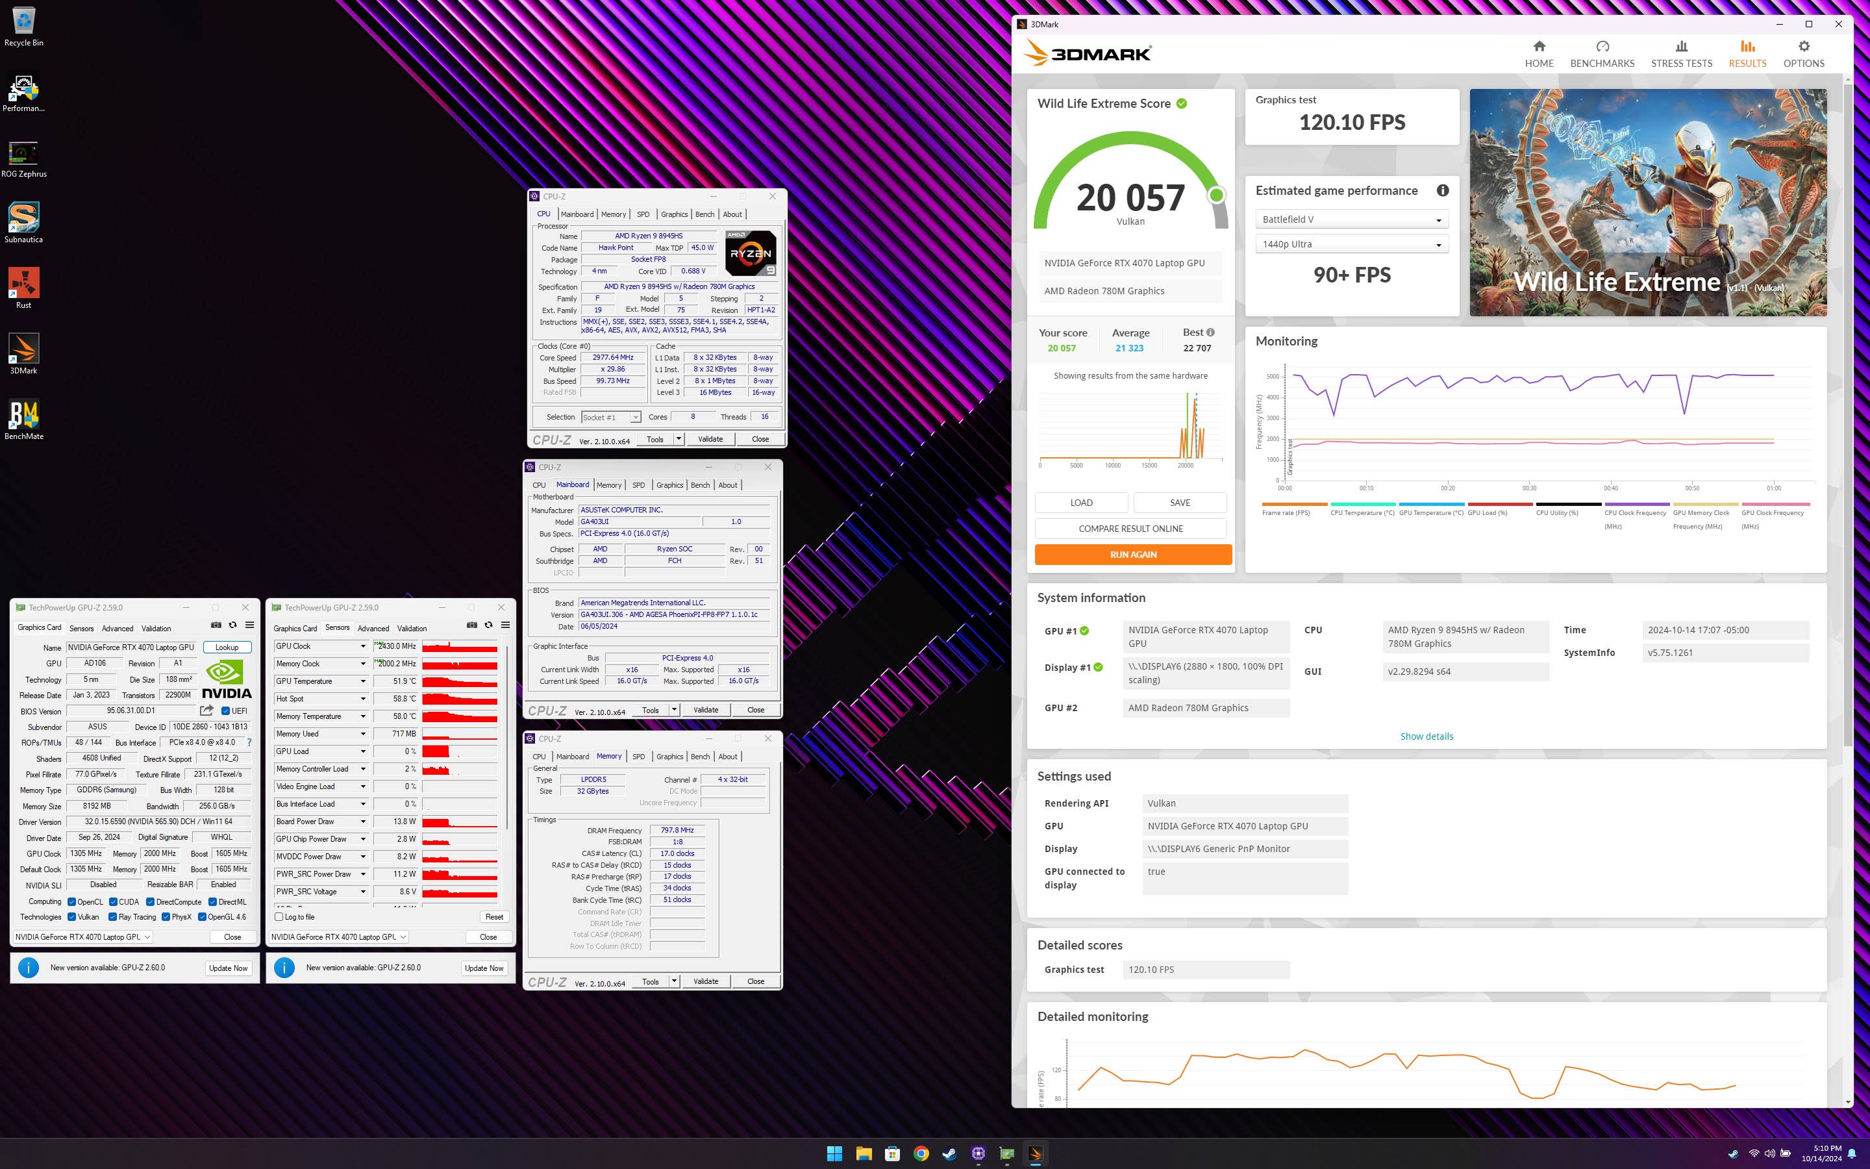
Task: Switch to Advanced tab in GPU-Z Graphics Card window
Action: (x=118, y=629)
